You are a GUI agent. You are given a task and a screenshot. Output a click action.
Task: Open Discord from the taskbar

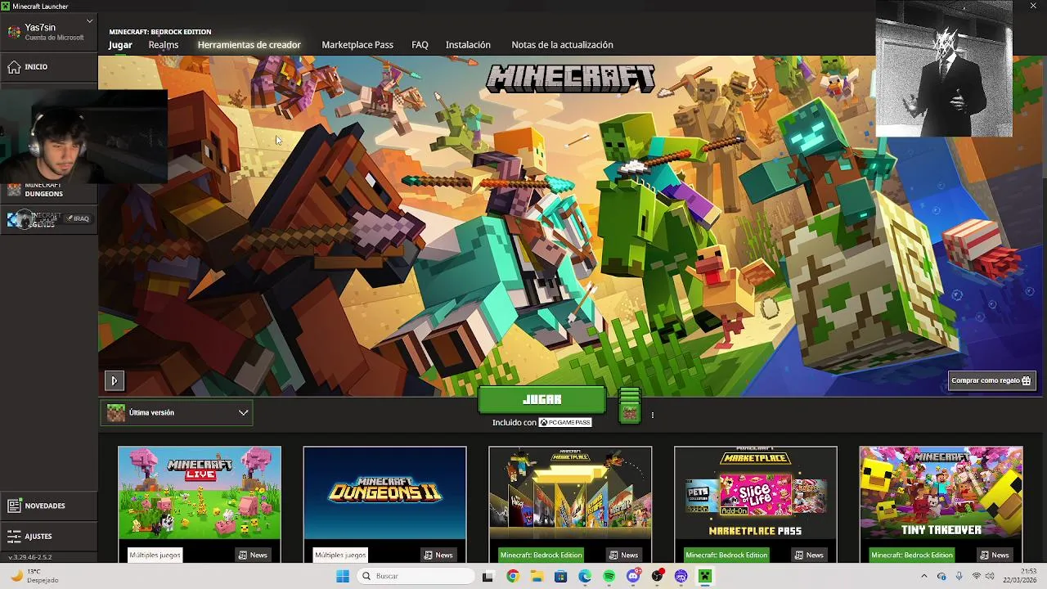(x=633, y=576)
